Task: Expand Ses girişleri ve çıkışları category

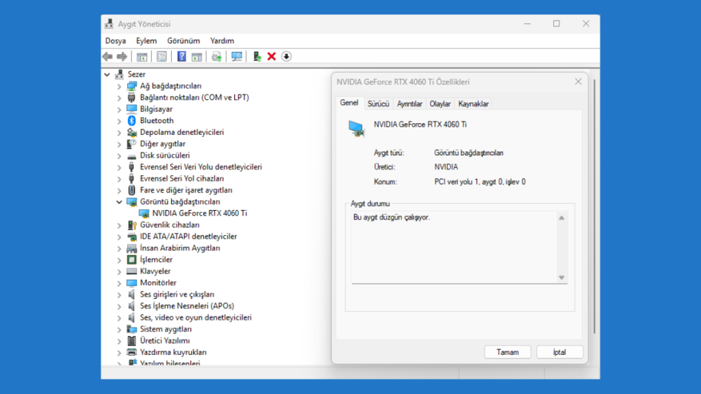Action: click(119, 295)
